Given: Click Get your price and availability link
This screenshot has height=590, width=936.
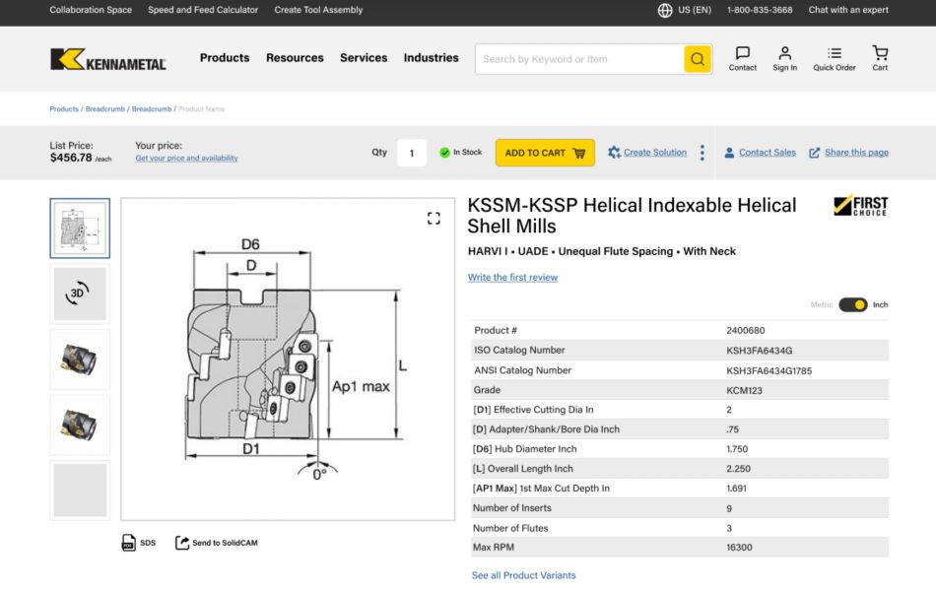Looking at the screenshot, I should (x=186, y=159).
